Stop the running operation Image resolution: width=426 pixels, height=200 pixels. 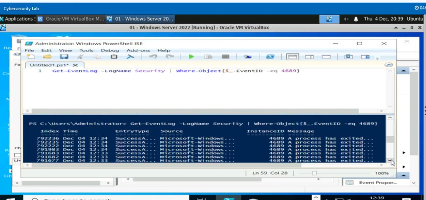225,56
